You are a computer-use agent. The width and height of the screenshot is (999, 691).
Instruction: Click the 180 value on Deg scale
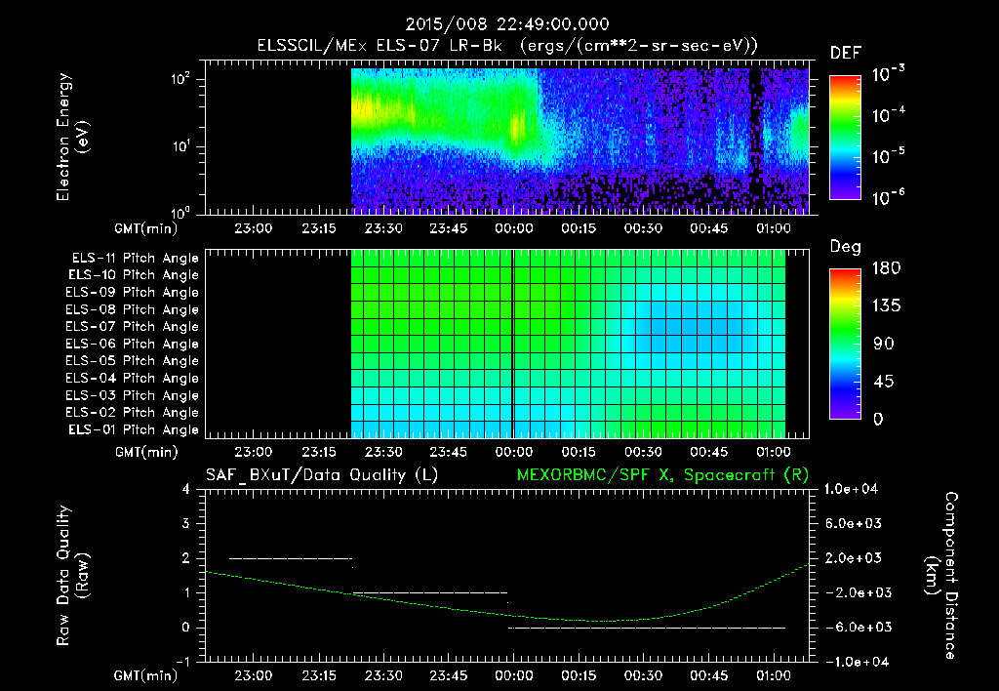tap(886, 268)
